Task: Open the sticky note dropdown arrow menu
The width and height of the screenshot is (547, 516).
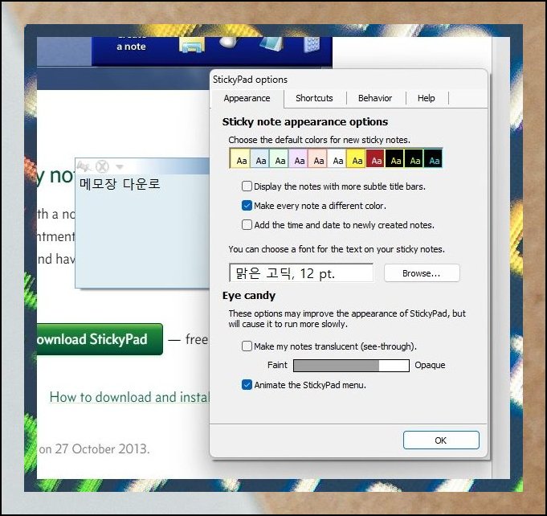Action: click(x=120, y=167)
